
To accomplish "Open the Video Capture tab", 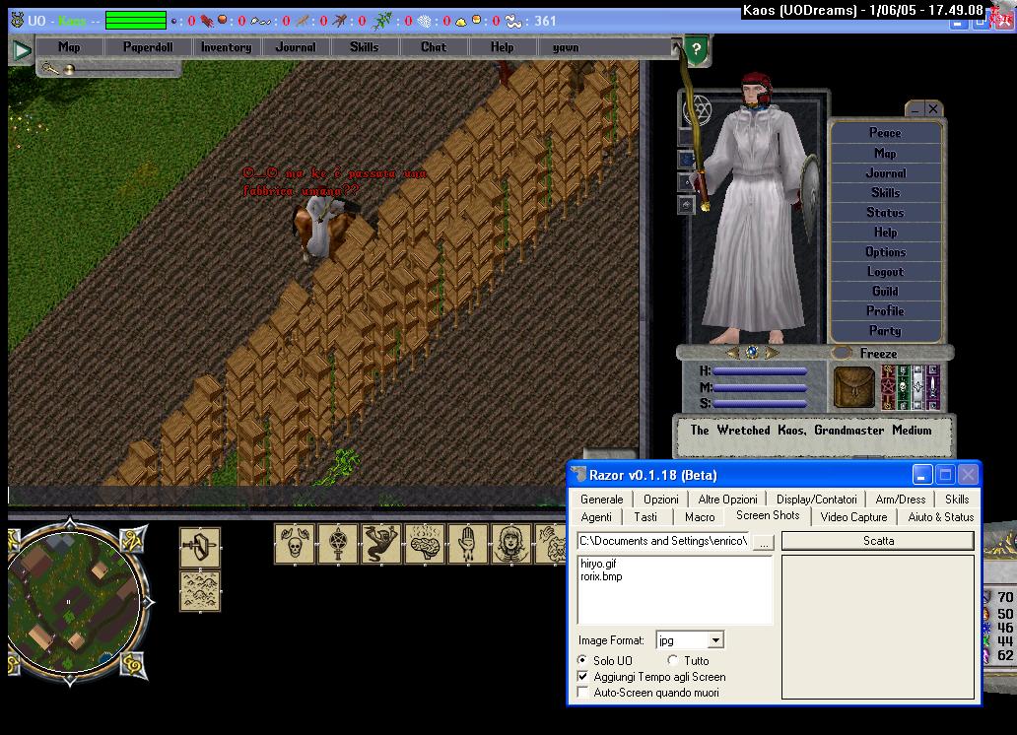I will 853,517.
